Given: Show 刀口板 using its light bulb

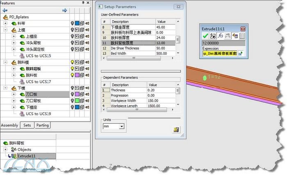Looking at the screenshot, I should [x=72, y=94].
